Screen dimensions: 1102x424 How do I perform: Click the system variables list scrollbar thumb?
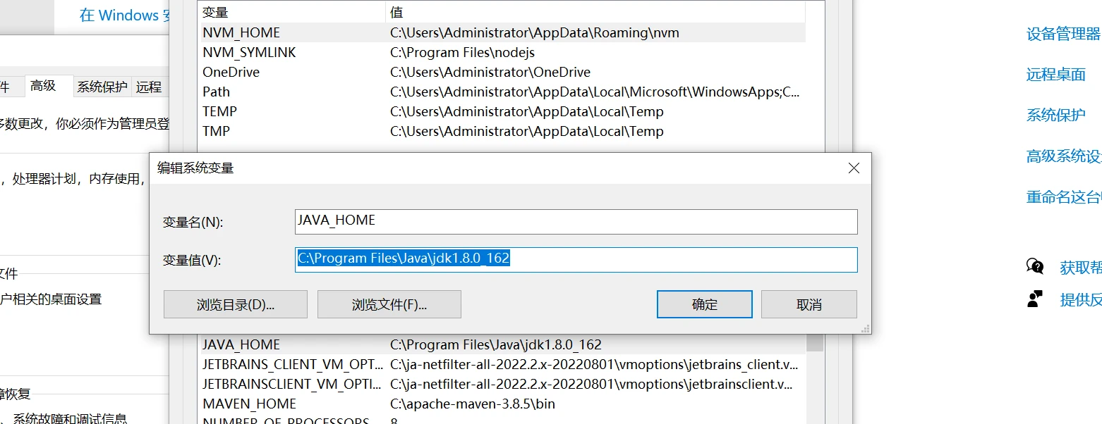[815, 343]
